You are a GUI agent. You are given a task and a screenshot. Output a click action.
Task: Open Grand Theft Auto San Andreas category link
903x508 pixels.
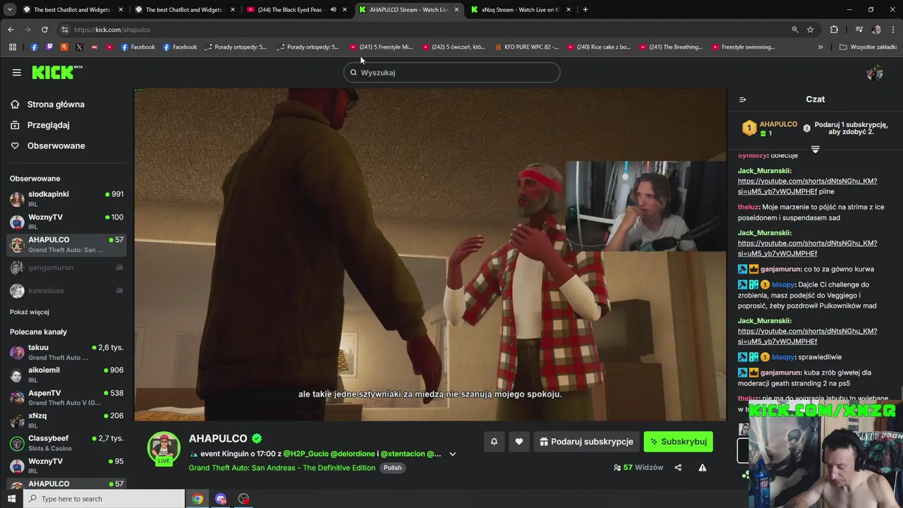pos(281,468)
